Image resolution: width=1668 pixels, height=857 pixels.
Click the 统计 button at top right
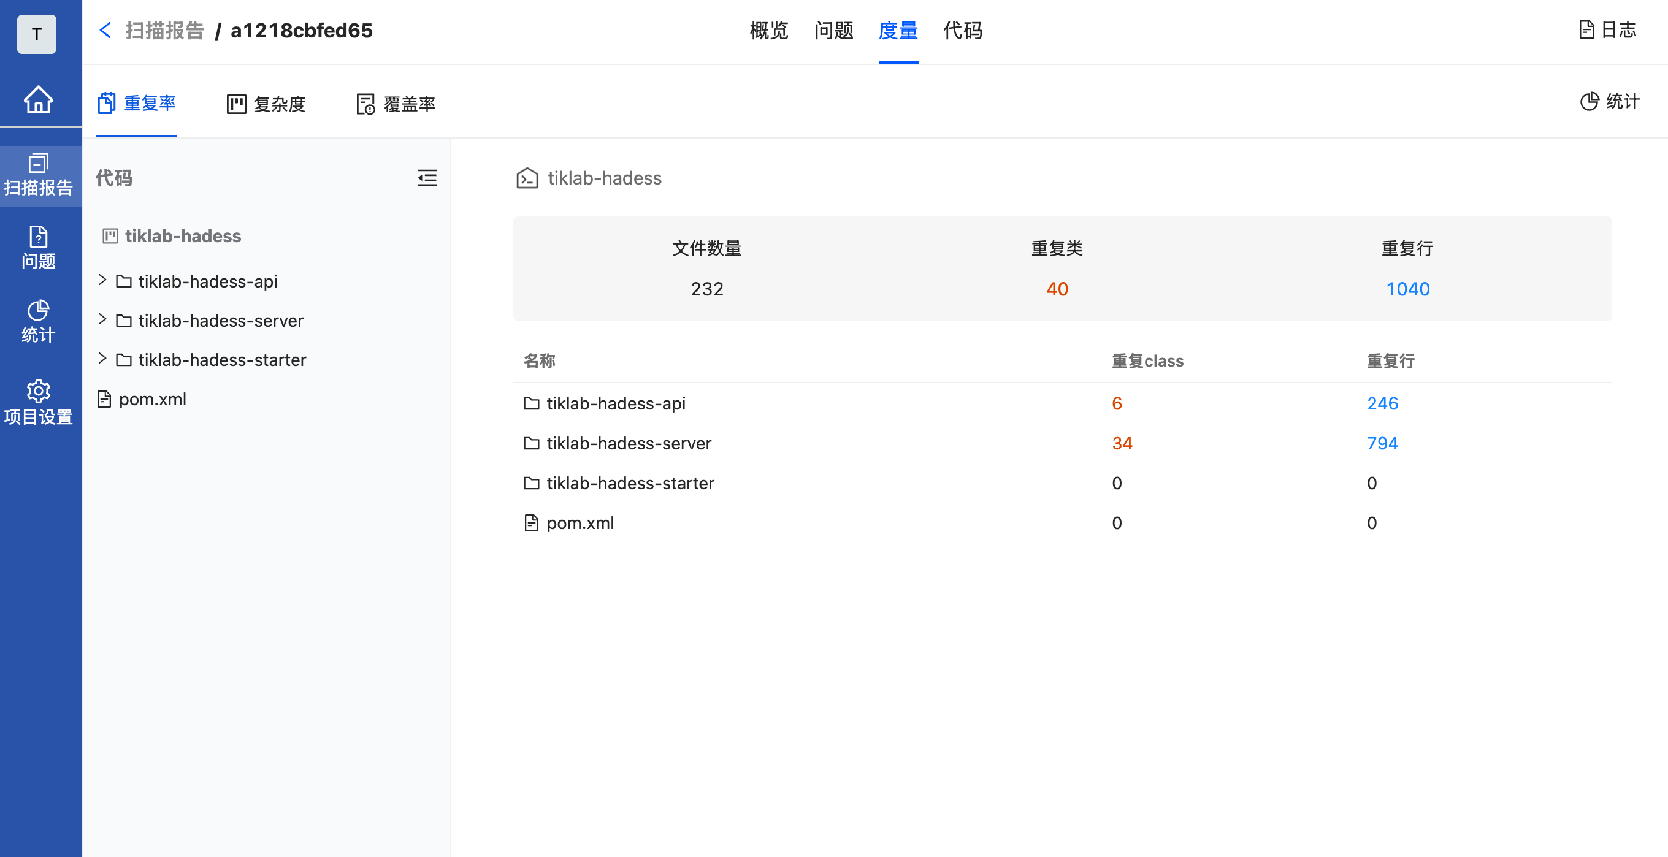click(1610, 102)
